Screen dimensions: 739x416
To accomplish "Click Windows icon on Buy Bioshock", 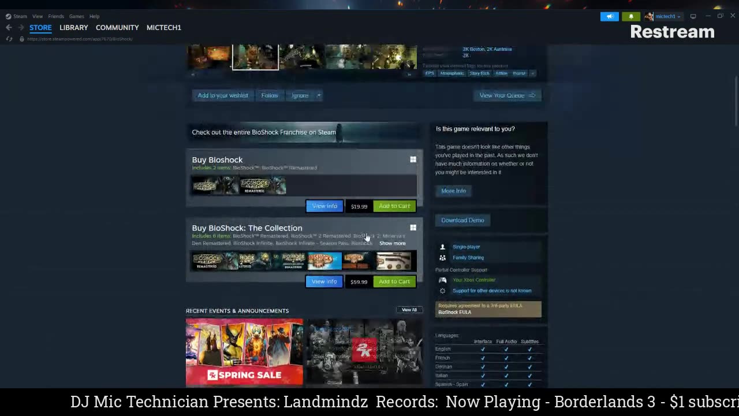I will click(413, 159).
